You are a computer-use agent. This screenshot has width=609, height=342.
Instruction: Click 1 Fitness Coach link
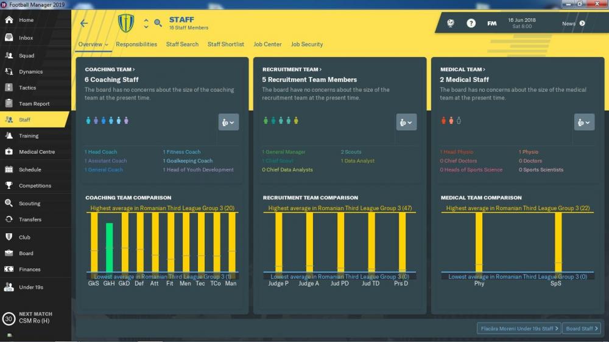click(181, 152)
